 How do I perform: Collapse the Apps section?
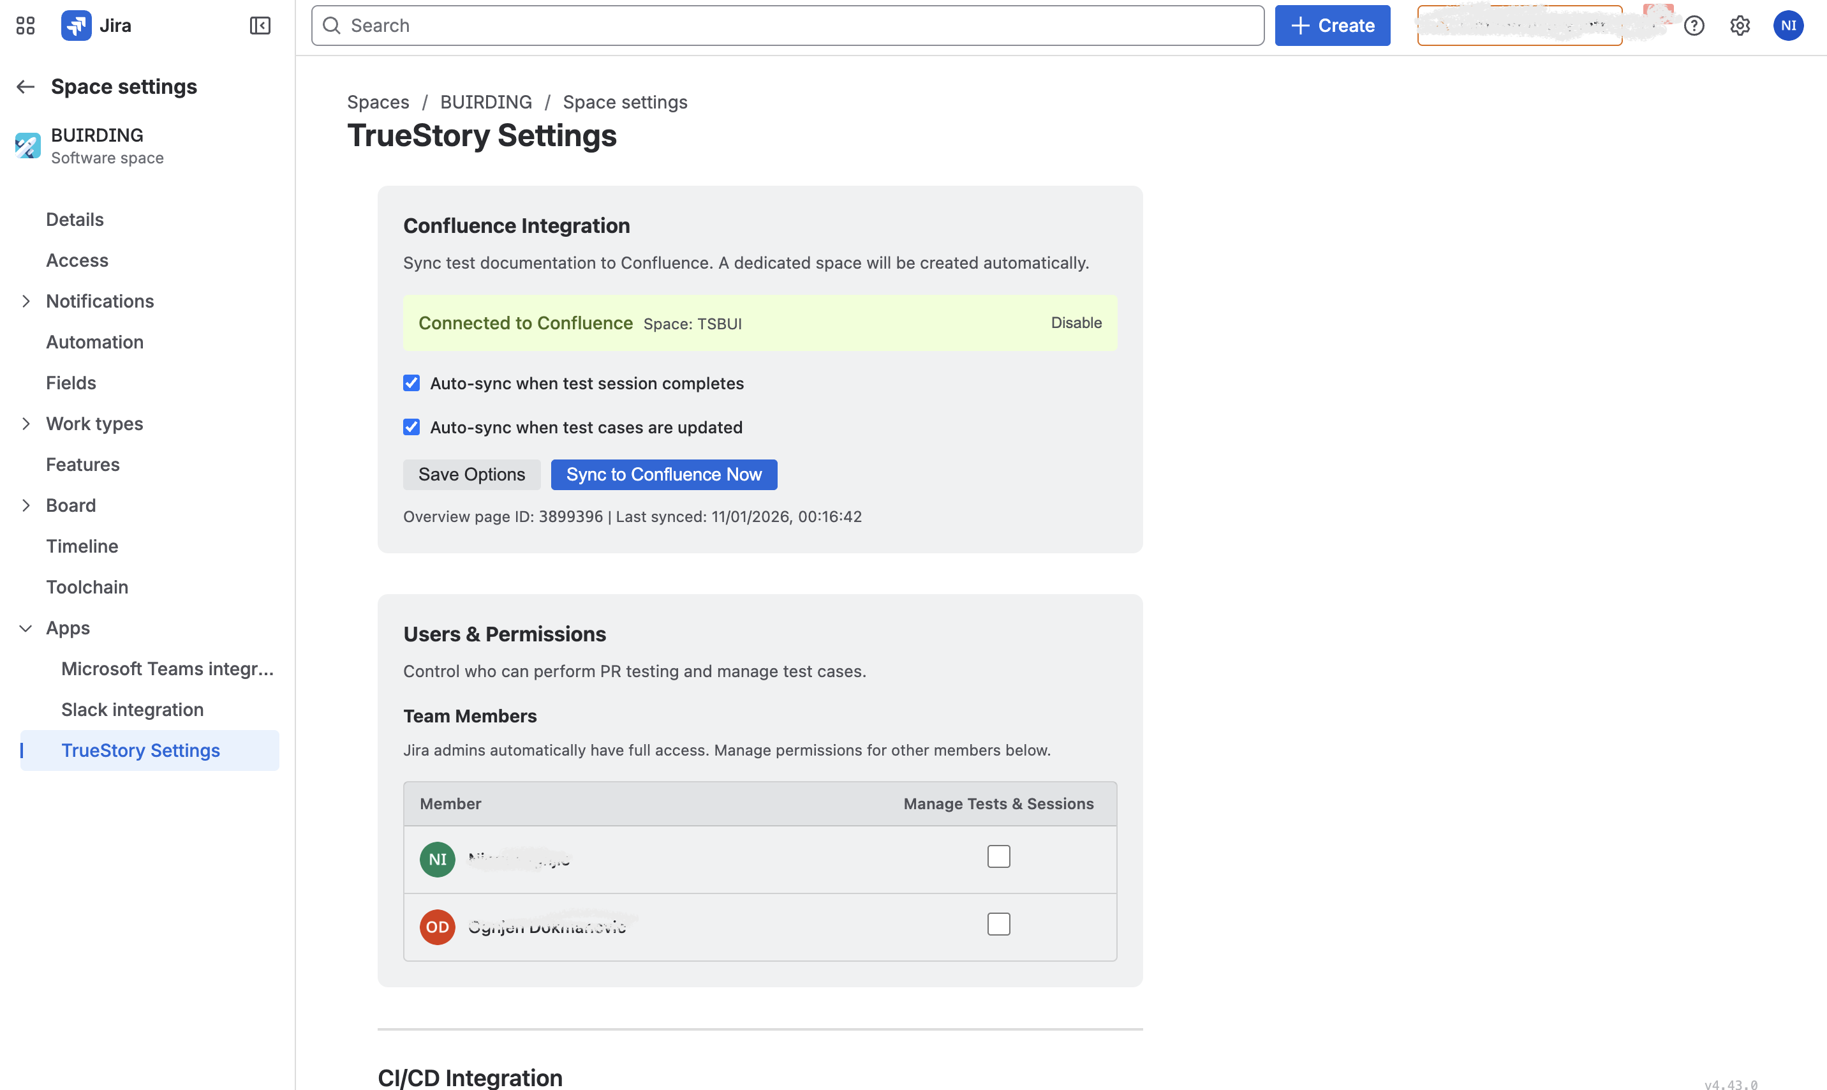(26, 628)
